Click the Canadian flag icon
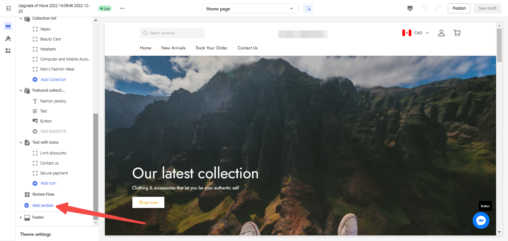The width and height of the screenshot is (508, 241). pos(406,33)
